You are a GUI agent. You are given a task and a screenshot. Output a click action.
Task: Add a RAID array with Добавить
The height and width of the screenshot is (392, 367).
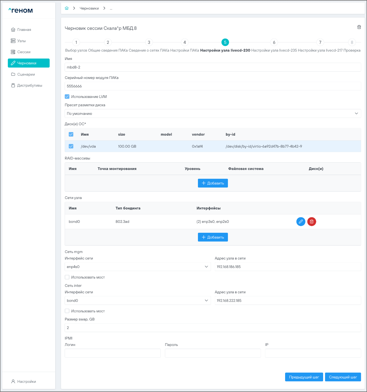coord(213,183)
